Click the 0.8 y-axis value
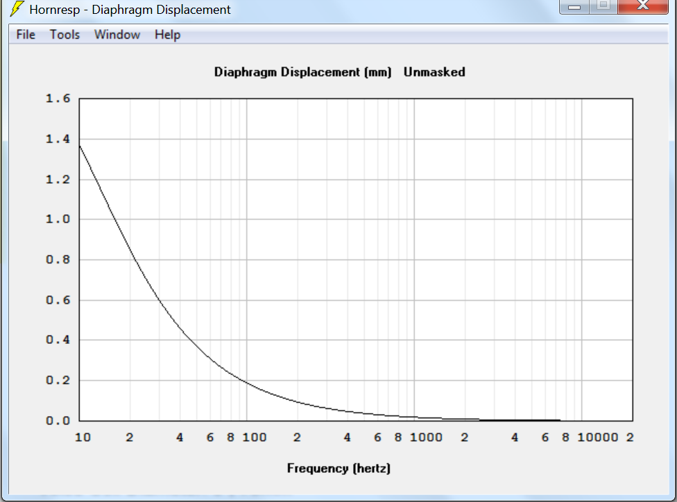 [x=58, y=260]
